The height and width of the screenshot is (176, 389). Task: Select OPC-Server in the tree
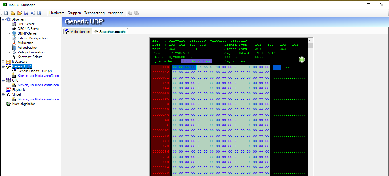[26, 24]
